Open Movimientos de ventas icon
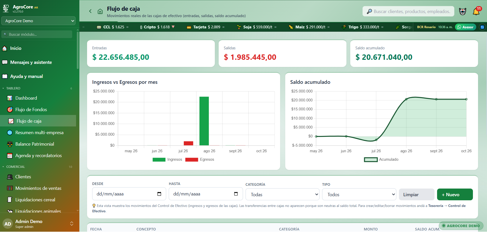The image size is (487, 233). 10,188
